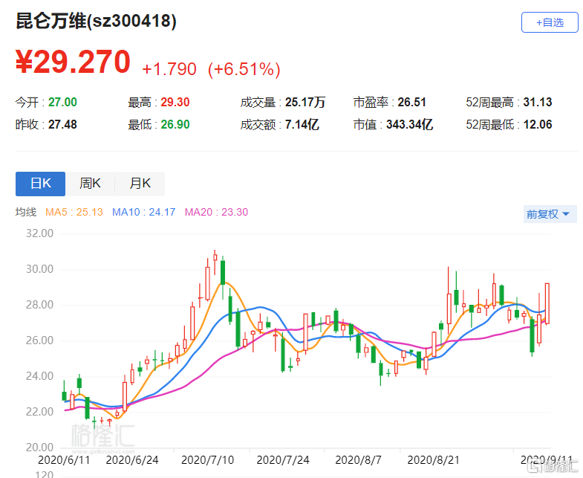Click the price change +1.790
Screen dimensions: 583x478
[169, 69]
